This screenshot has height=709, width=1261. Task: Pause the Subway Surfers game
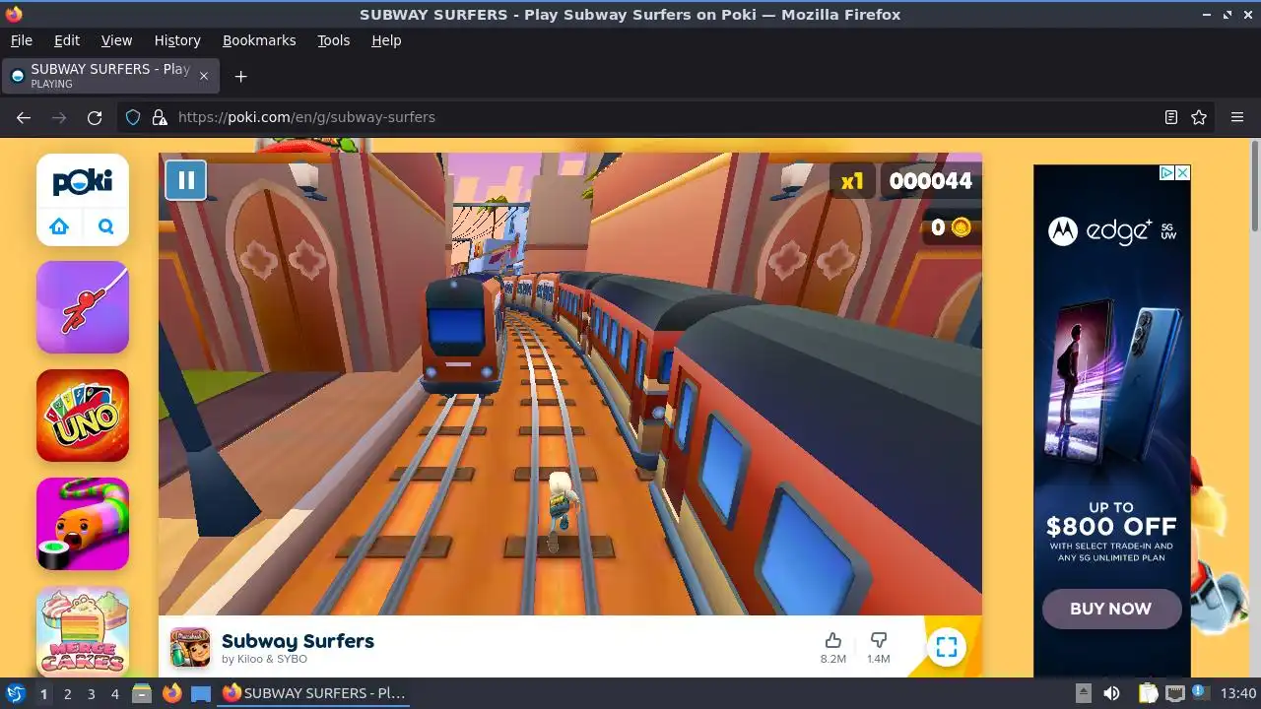tap(185, 180)
